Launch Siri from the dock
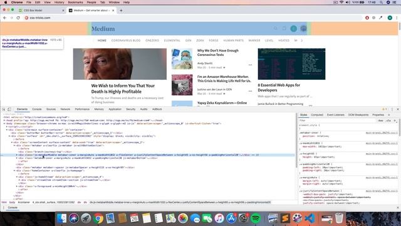401x226 pixels. click(x=74, y=218)
